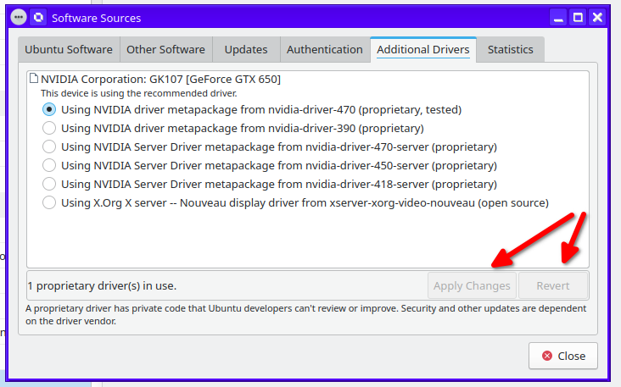Click the device icon beside NVIDIA Corporation GK107
The width and height of the screenshot is (621, 387).
[34, 79]
